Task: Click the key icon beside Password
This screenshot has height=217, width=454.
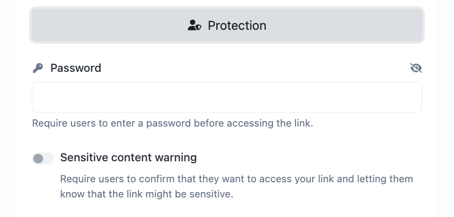Action: coord(38,68)
